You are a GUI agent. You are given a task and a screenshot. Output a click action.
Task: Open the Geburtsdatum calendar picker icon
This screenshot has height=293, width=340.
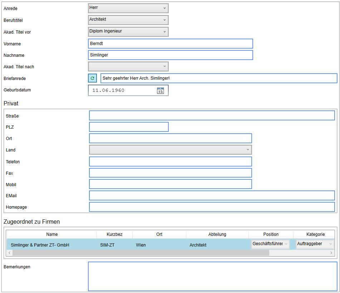click(160, 91)
